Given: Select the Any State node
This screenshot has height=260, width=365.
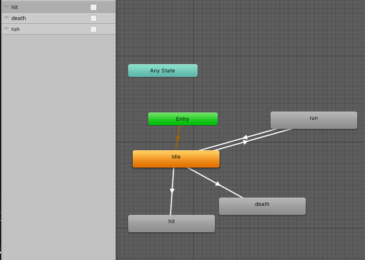Looking at the screenshot, I should pos(162,71).
